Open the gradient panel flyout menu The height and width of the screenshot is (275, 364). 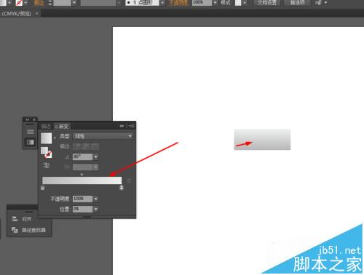tap(131, 126)
